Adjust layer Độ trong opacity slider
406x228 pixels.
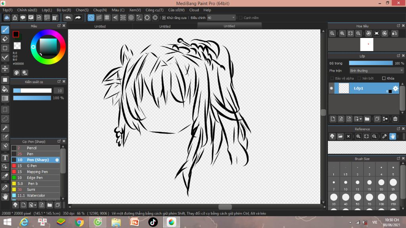pos(371,63)
